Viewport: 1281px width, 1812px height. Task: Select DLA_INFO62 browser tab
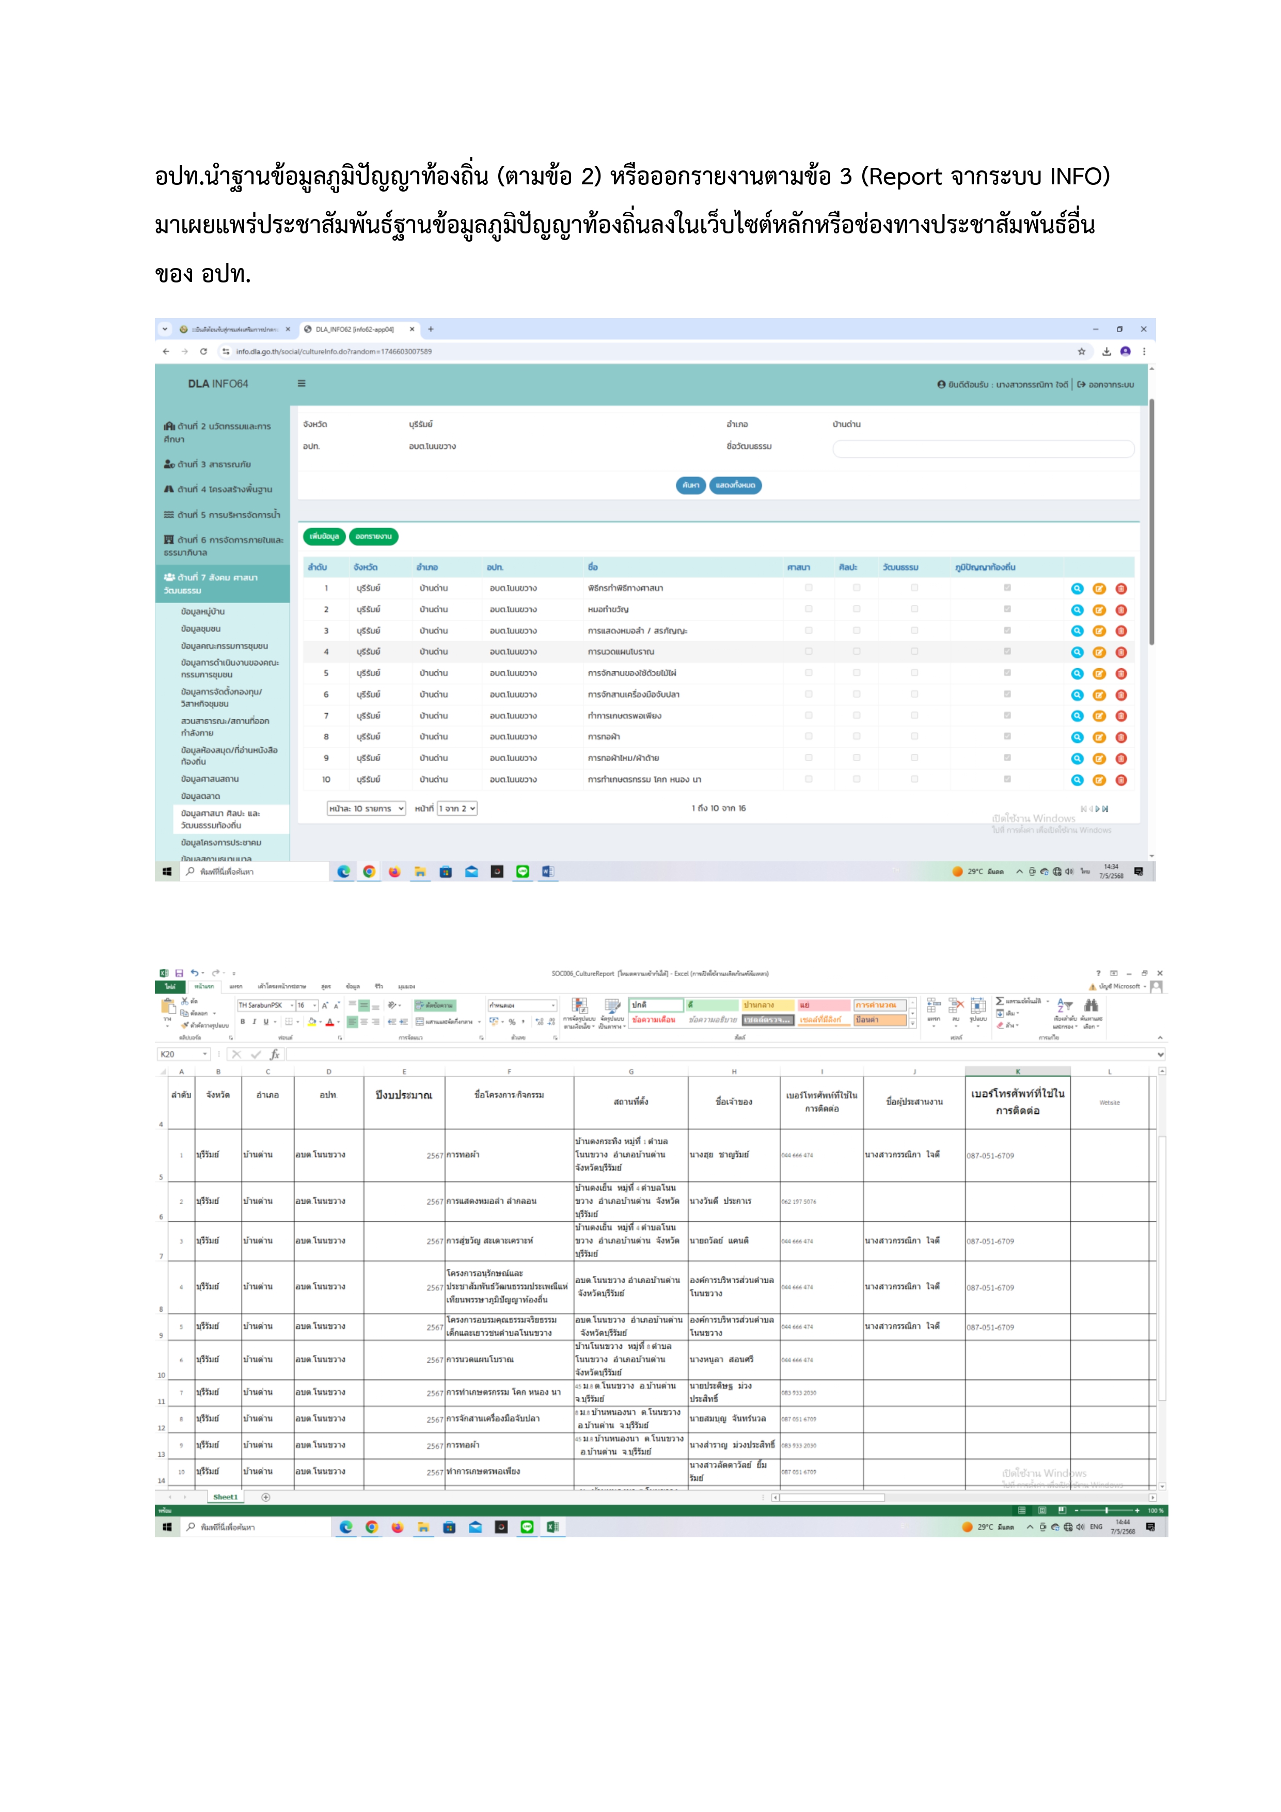(x=359, y=329)
